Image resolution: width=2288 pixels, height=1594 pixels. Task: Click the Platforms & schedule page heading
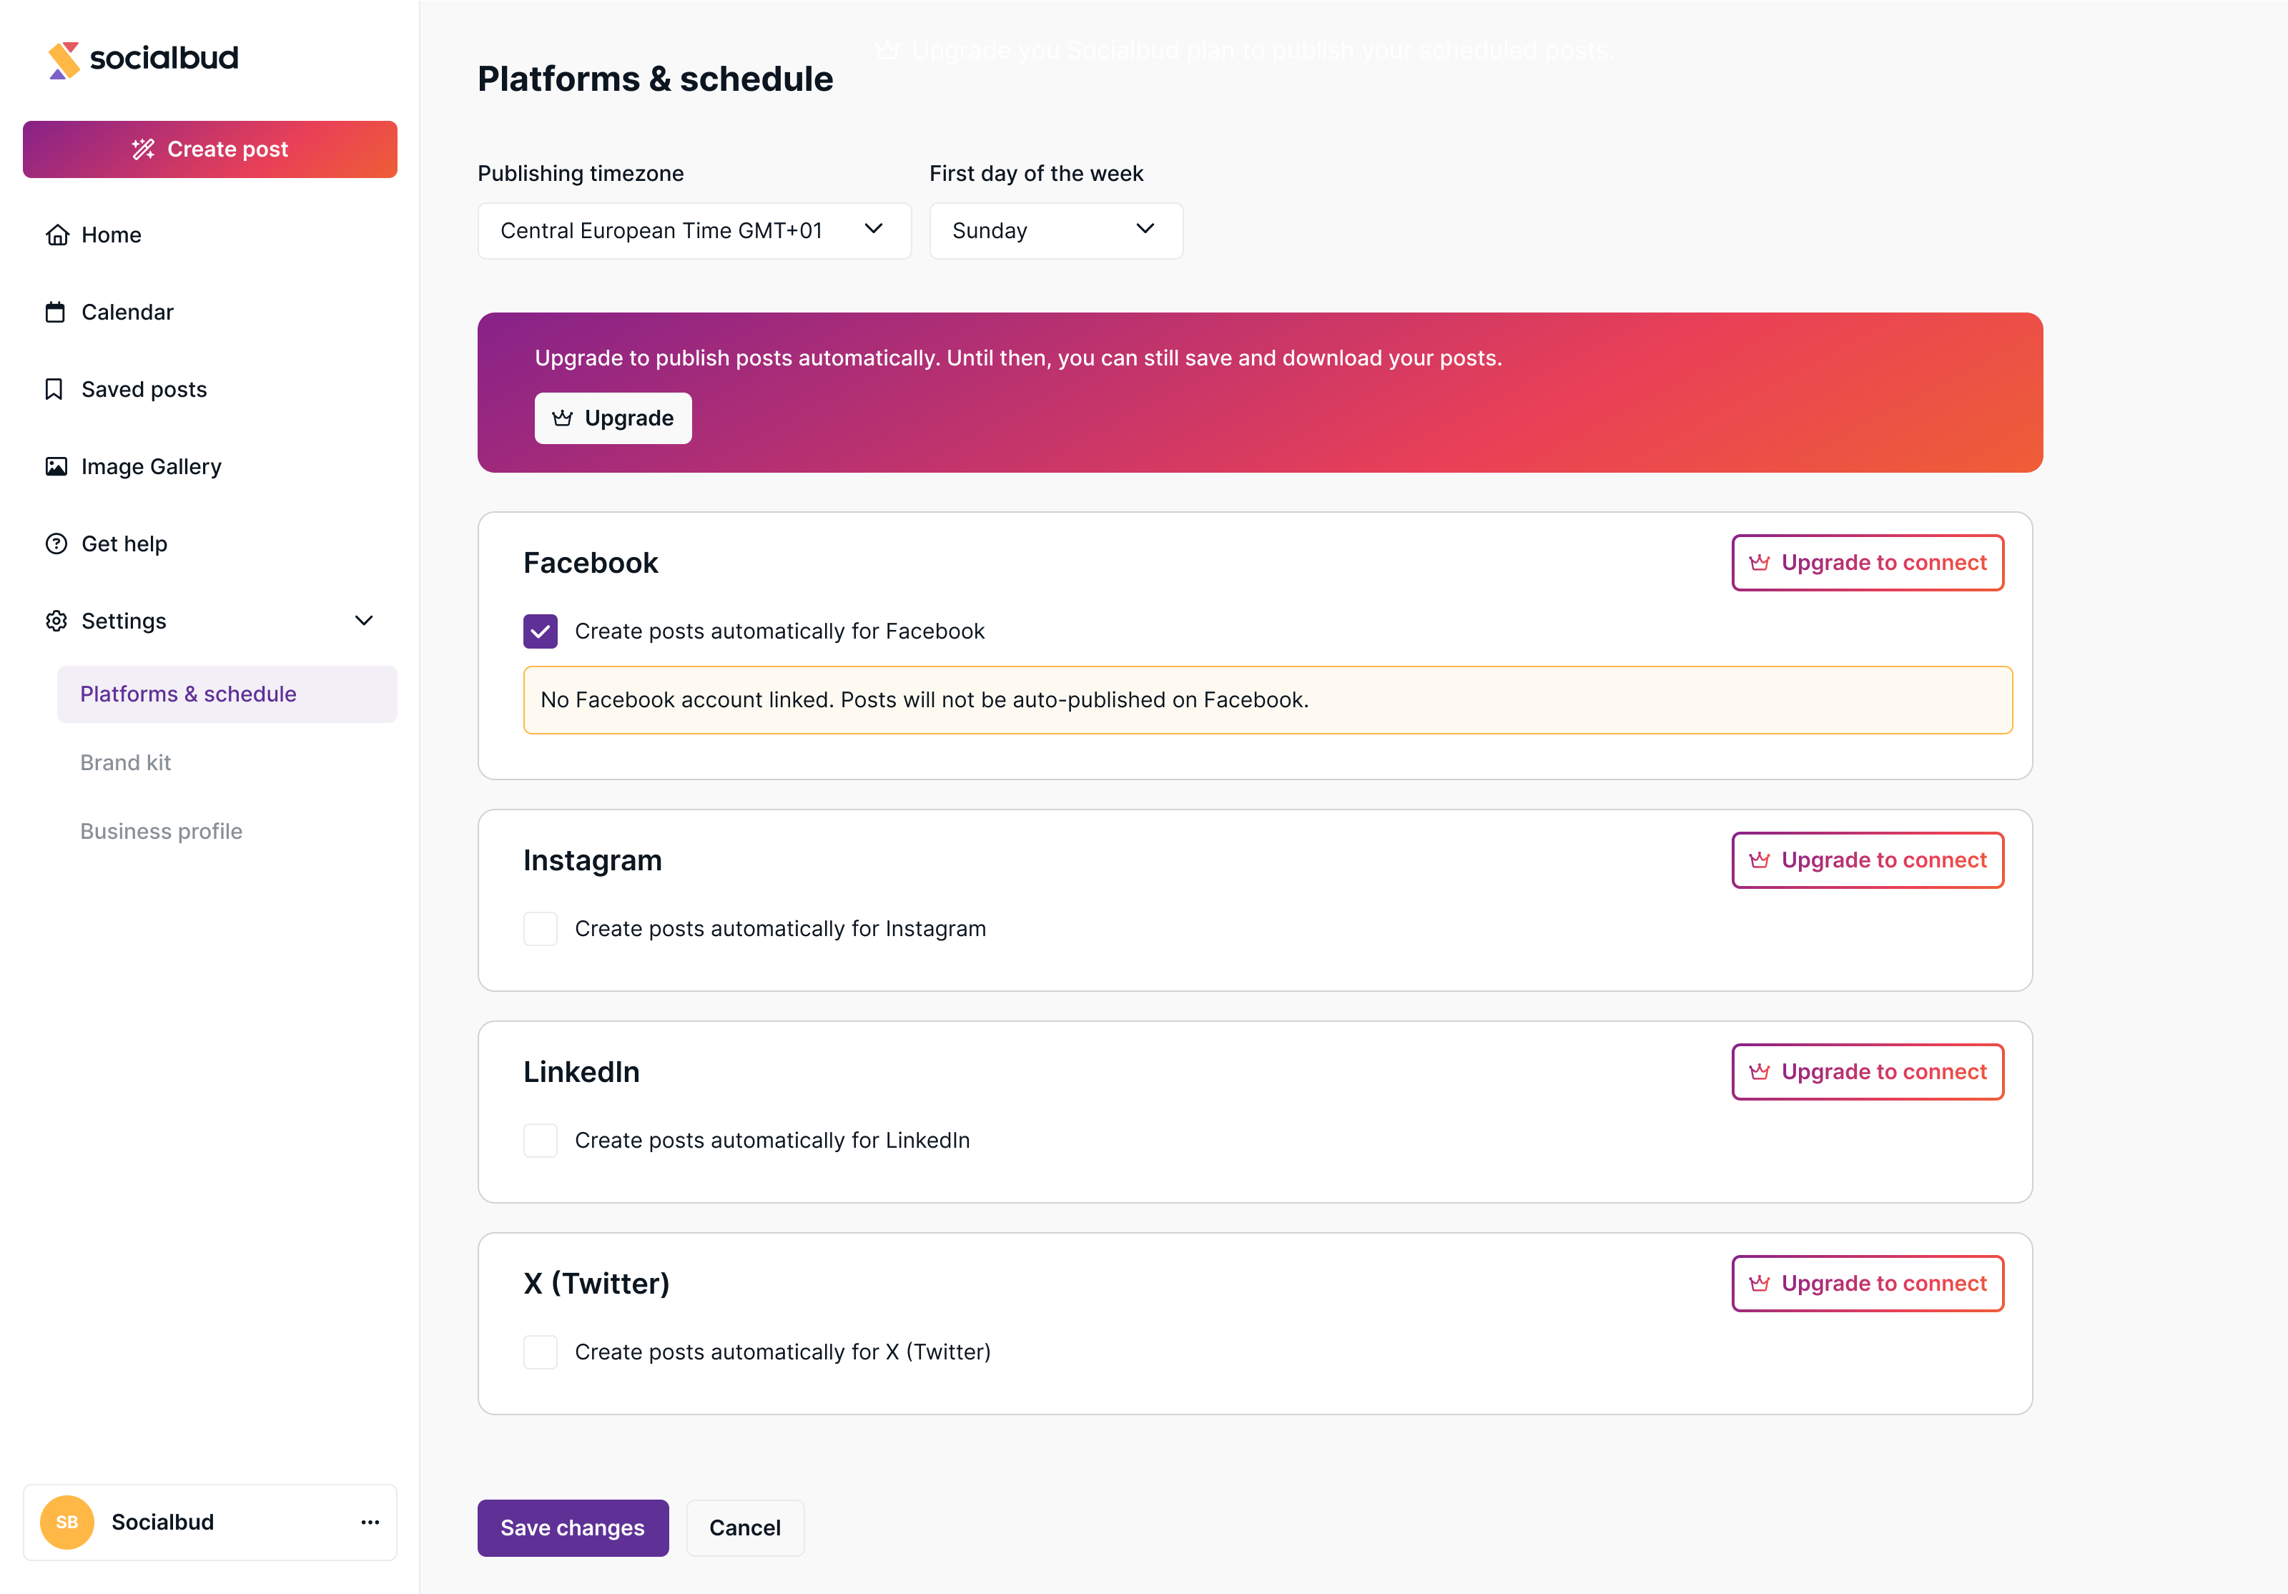655,79
